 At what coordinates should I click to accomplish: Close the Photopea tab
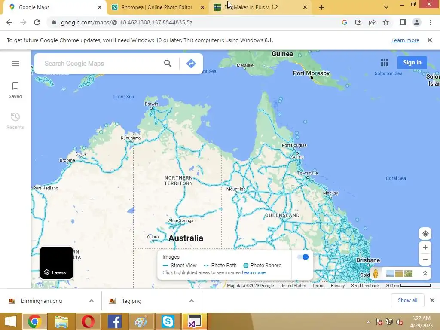pyautogui.click(x=202, y=7)
